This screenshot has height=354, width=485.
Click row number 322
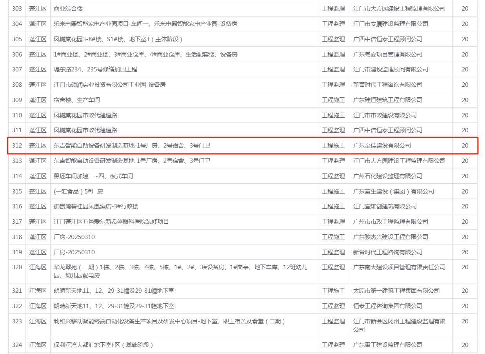[17, 306]
